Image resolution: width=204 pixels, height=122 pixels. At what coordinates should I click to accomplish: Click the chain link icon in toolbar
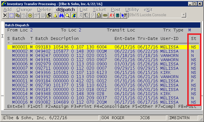tap(105, 15)
